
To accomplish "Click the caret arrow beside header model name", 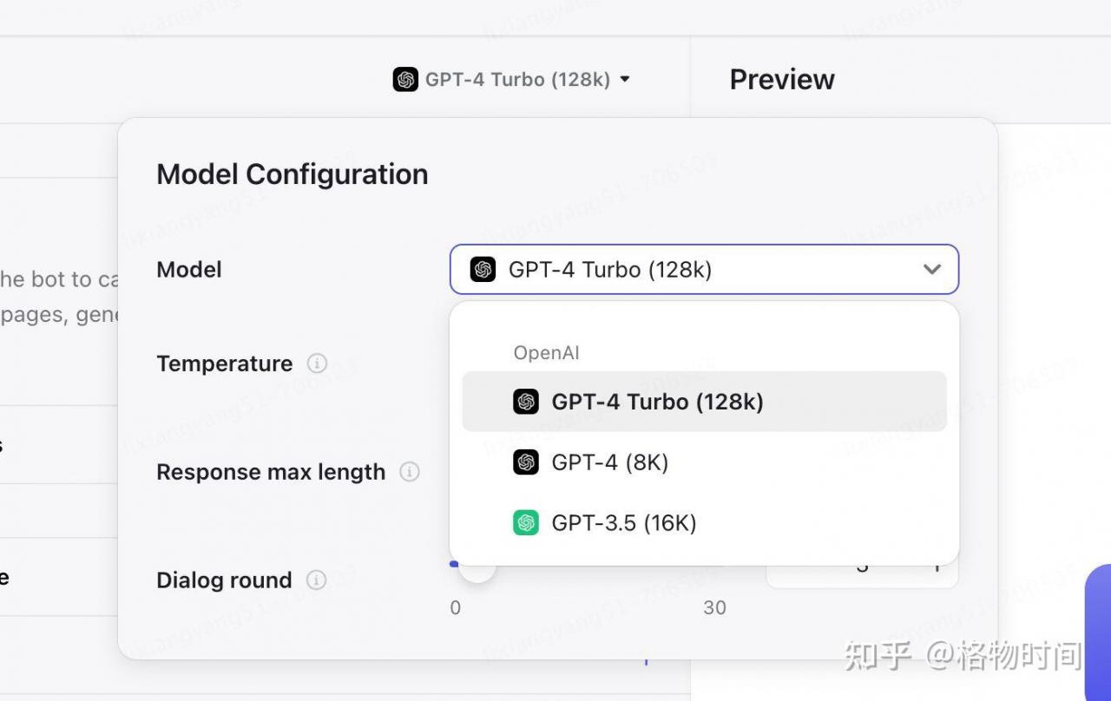I will pos(624,80).
